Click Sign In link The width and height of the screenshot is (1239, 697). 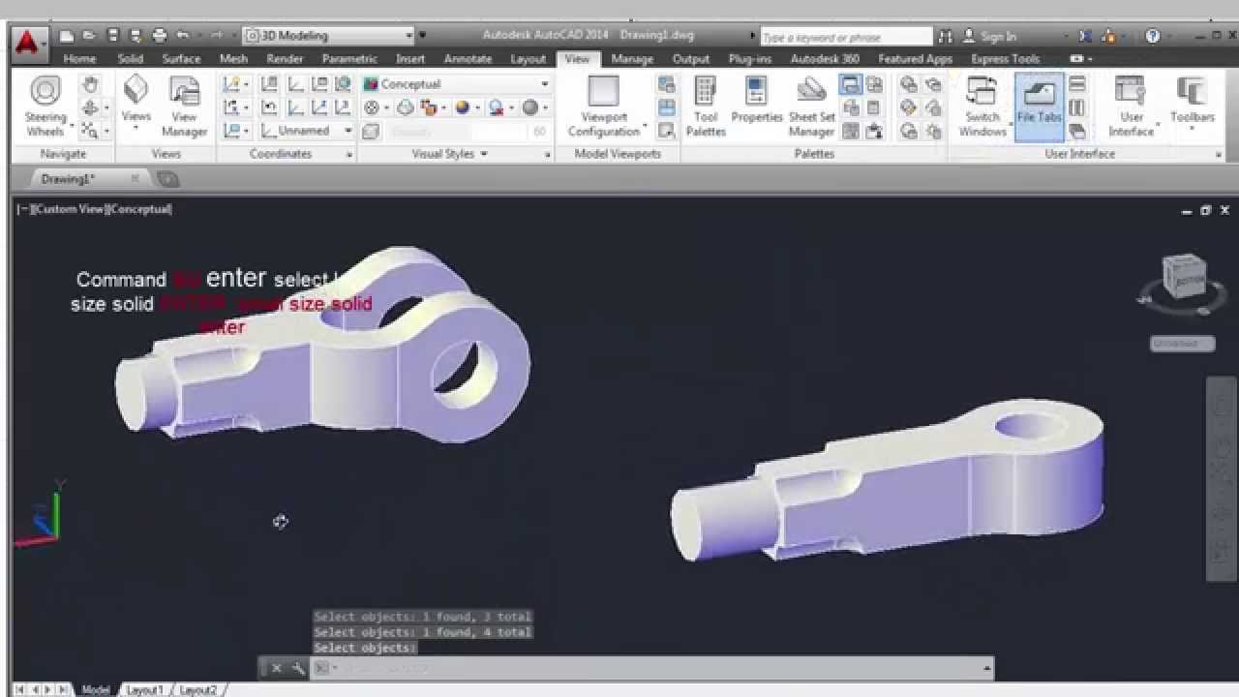(998, 37)
